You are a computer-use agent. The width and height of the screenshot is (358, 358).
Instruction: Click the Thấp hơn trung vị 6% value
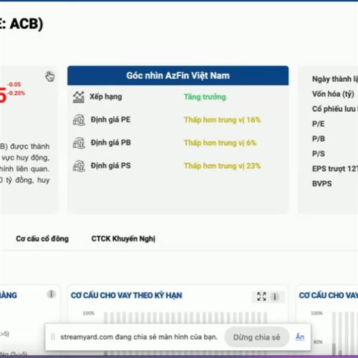click(220, 143)
